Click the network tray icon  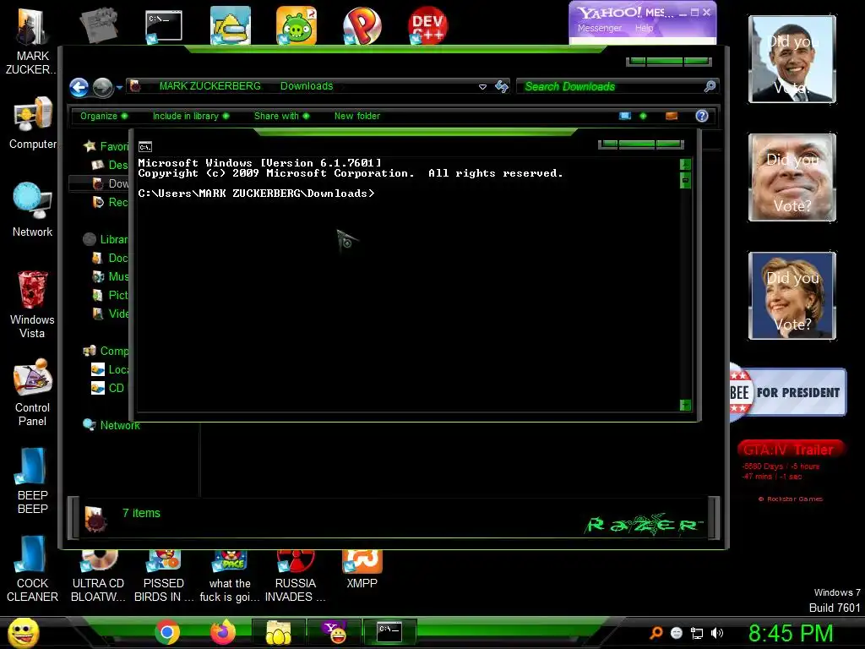(697, 633)
